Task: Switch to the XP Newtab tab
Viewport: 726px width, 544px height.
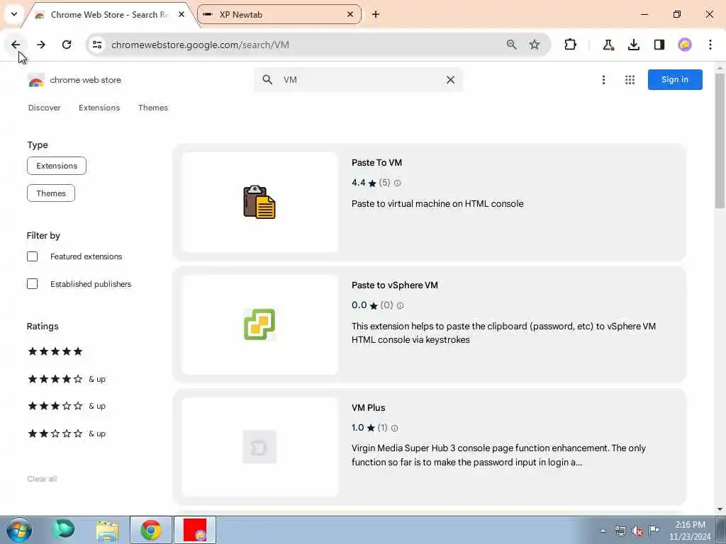Action: pos(279,14)
